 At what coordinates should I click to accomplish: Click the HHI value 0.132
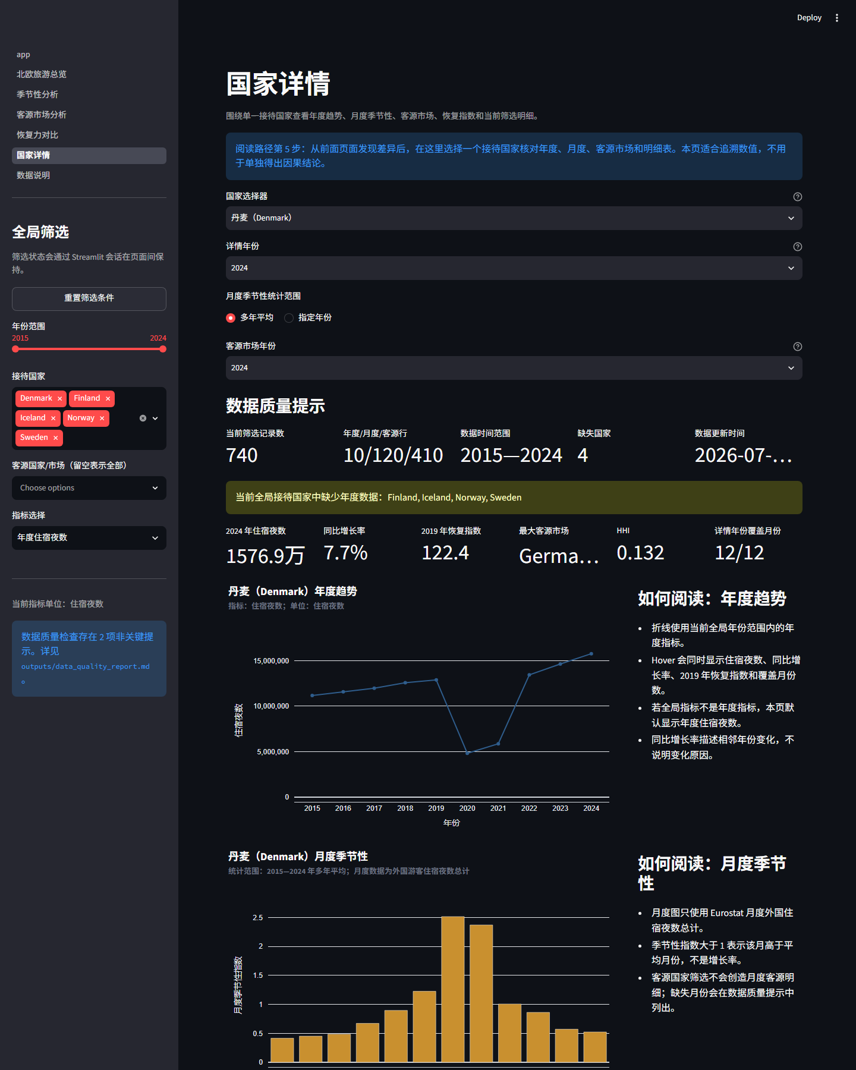pyautogui.click(x=640, y=553)
